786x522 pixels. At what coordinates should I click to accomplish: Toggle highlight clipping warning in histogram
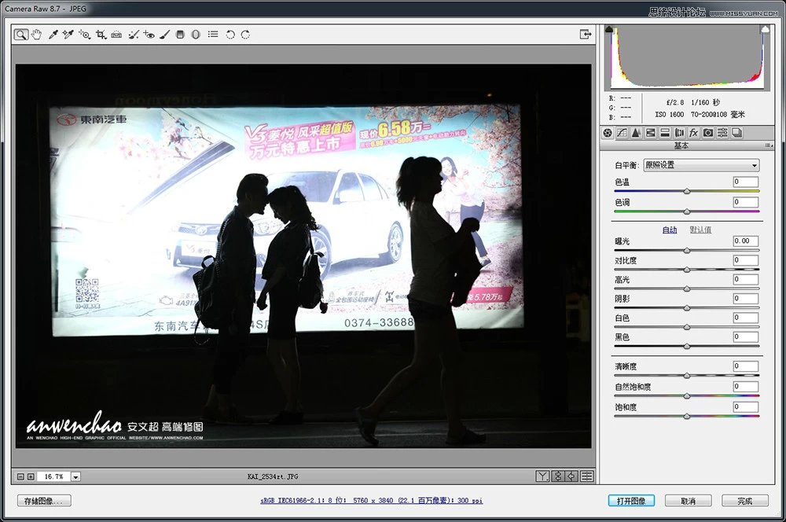[765, 30]
